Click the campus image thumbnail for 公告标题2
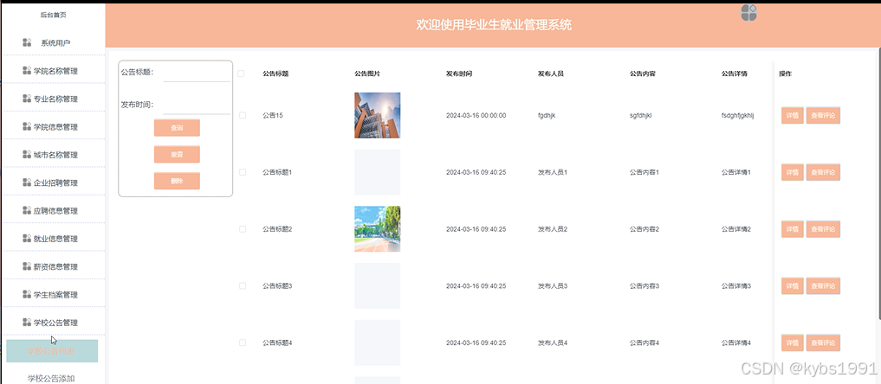 point(377,228)
